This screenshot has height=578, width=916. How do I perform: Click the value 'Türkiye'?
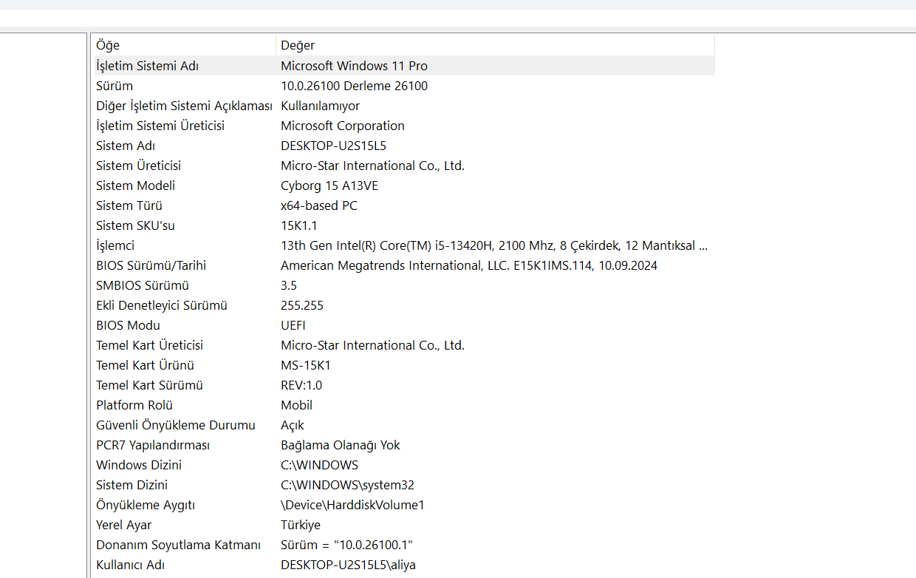(x=301, y=525)
